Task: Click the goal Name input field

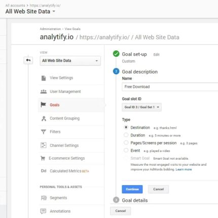Action: coord(170,87)
